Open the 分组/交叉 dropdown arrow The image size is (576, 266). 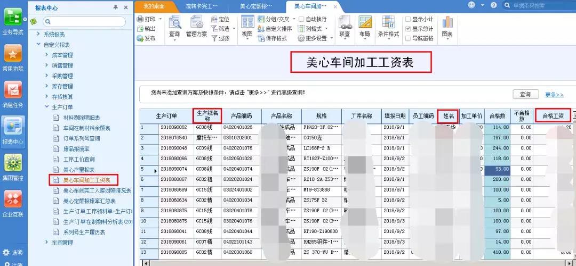coord(294,20)
